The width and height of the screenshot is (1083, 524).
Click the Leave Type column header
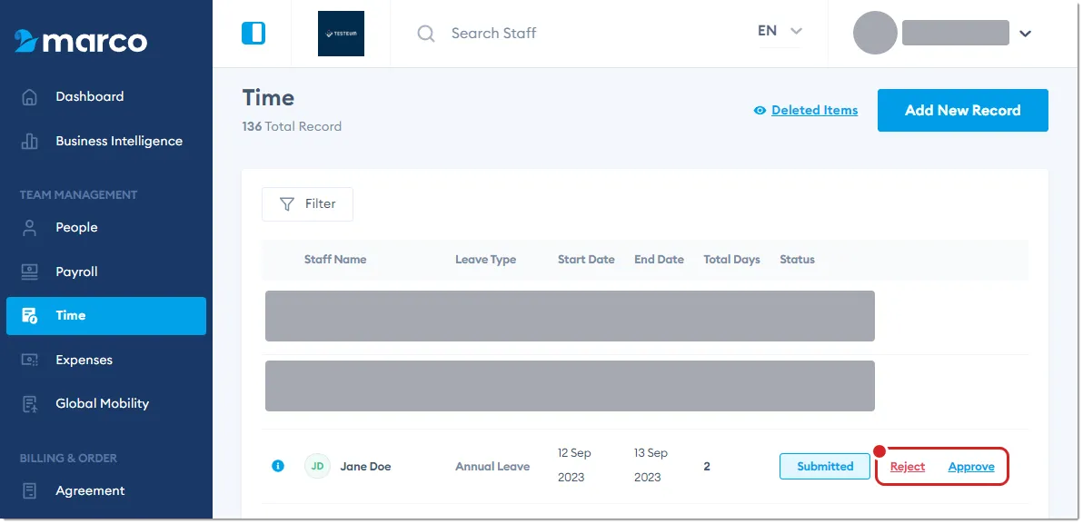(485, 260)
